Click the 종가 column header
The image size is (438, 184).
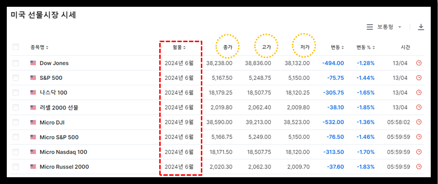click(227, 47)
